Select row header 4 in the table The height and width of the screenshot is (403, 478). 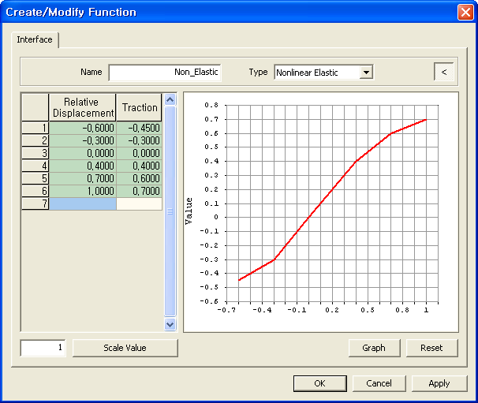tap(35, 166)
